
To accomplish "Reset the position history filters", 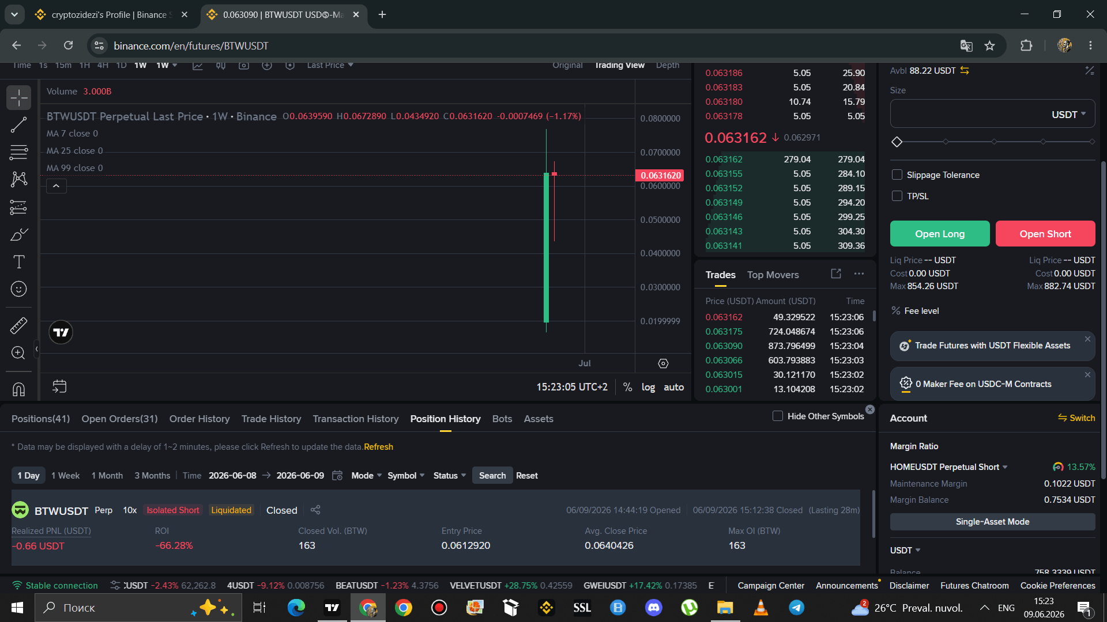I will [526, 475].
